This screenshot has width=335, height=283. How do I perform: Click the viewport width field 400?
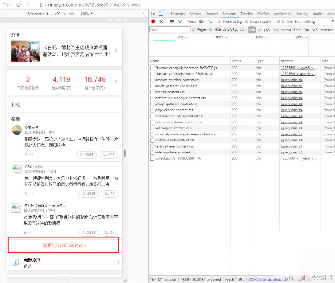(x=57, y=14)
